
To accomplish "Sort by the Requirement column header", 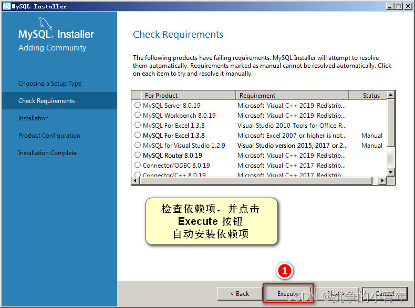I will coord(292,95).
